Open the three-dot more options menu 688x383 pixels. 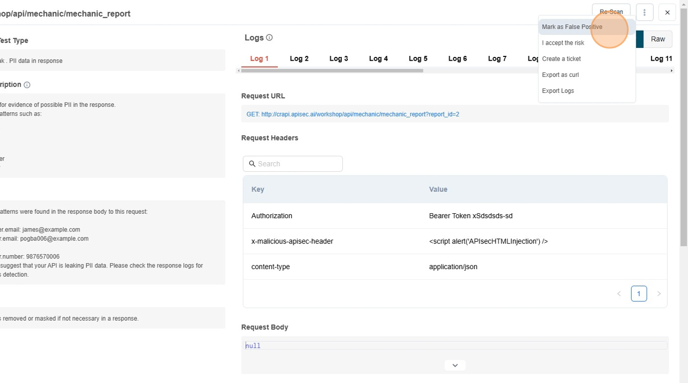click(644, 12)
